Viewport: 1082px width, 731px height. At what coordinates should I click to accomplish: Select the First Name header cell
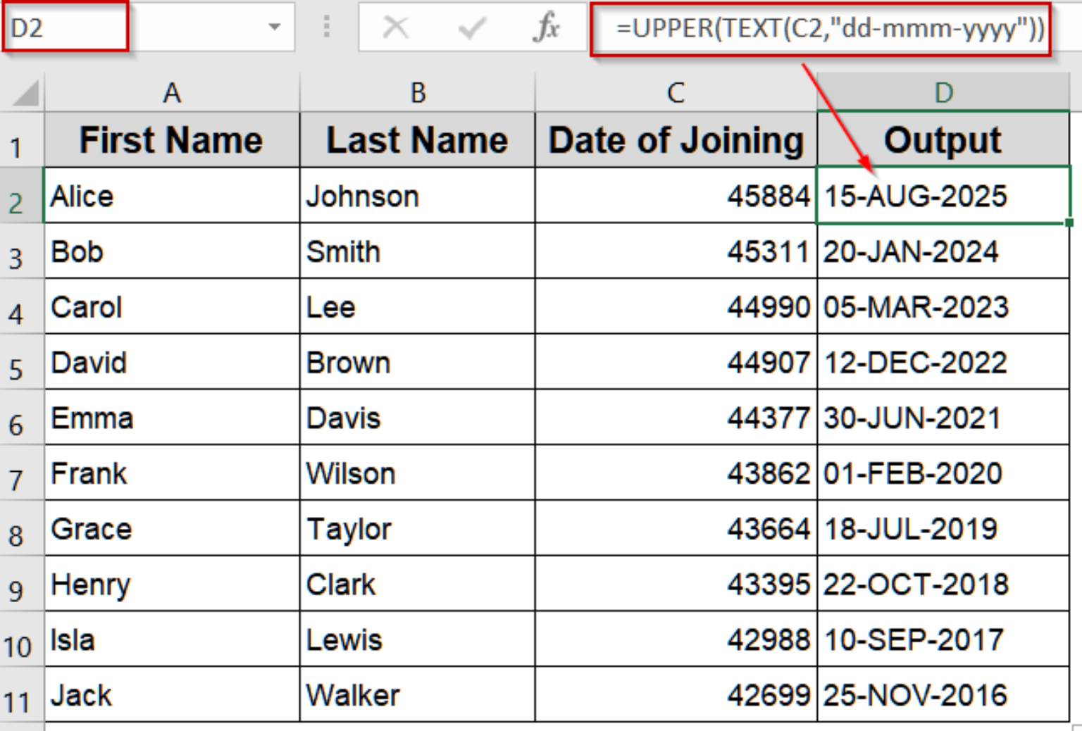tap(171, 139)
